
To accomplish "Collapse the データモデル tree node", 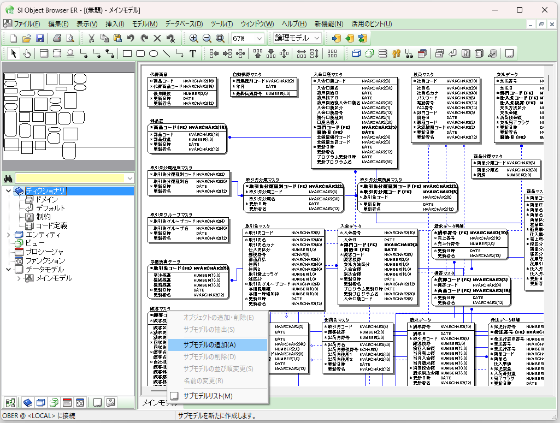I will pos(8,269).
